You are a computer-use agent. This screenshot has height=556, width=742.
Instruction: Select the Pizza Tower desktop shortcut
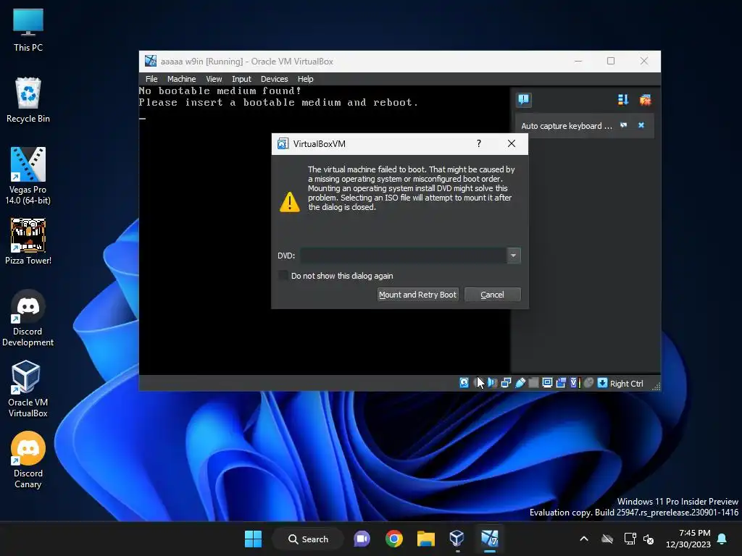28,242
